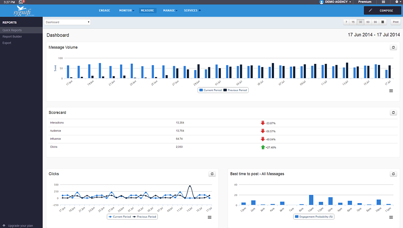Go to the Engage tab
This screenshot has width=403, height=228.
(x=104, y=11)
